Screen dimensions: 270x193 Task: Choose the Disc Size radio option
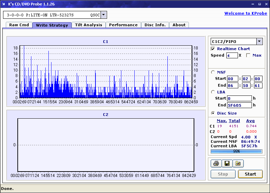tap(213, 113)
